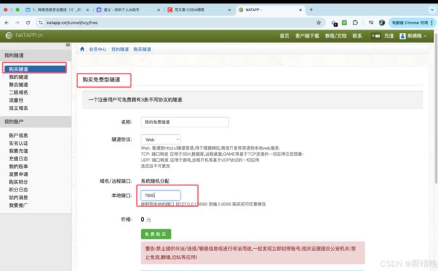
Task: Open 客户端下载 in the navigation bar
Action: [x=307, y=36]
